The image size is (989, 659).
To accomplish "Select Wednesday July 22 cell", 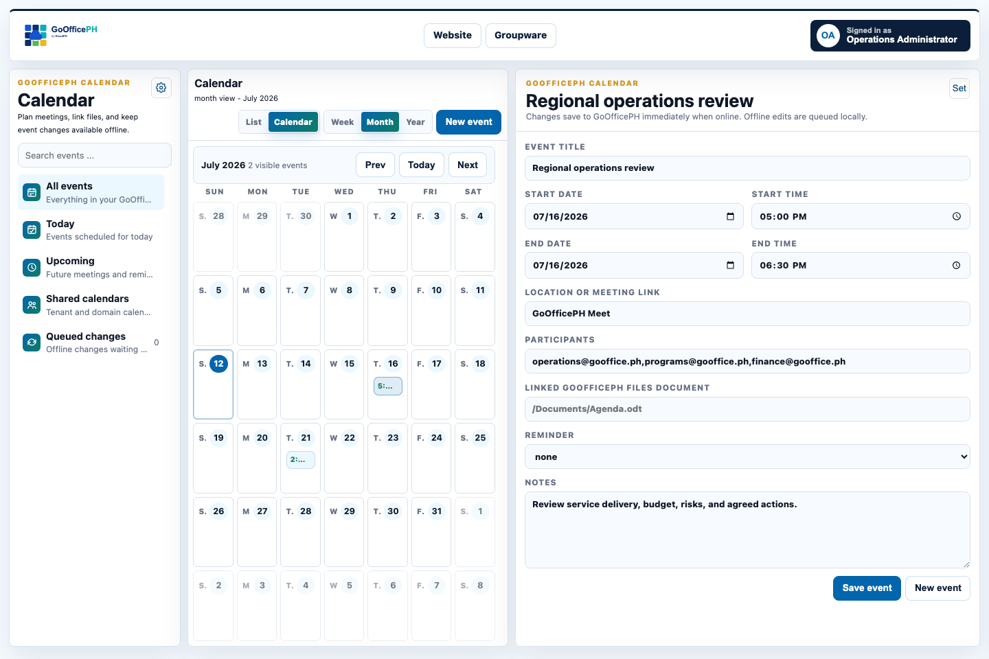I will point(344,459).
